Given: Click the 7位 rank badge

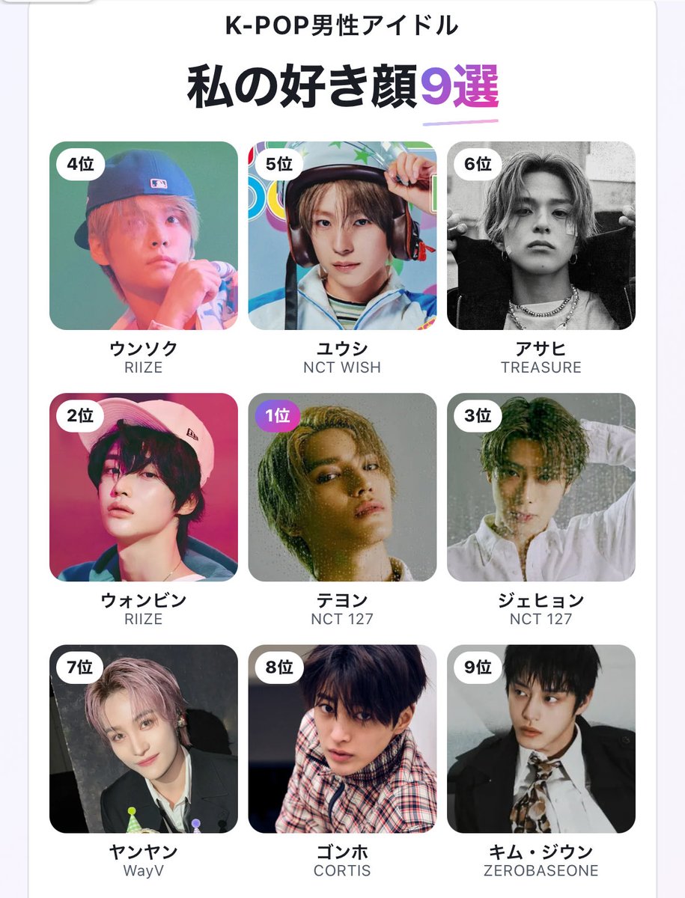Looking at the screenshot, I should click(x=80, y=667).
